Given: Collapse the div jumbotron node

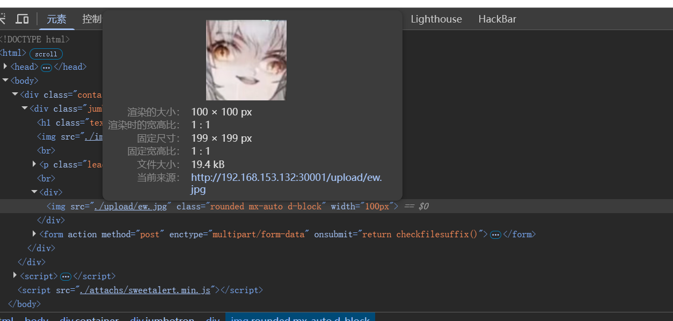Looking at the screenshot, I should click(x=25, y=108).
